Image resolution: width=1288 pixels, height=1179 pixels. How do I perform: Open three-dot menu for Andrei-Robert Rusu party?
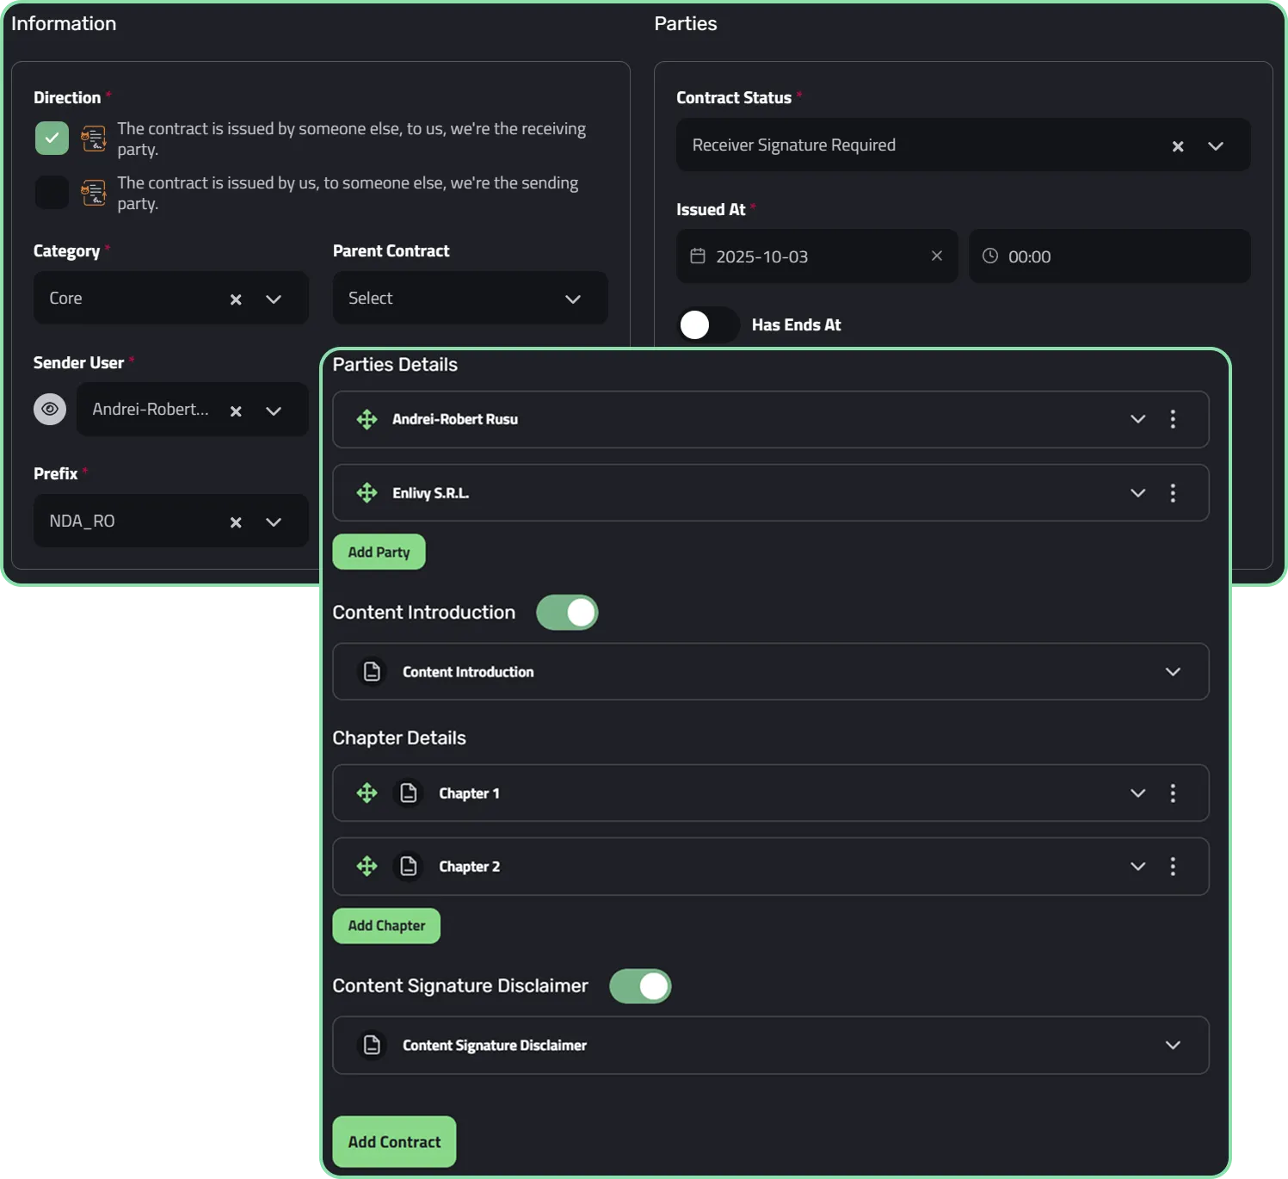pos(1173,419)
